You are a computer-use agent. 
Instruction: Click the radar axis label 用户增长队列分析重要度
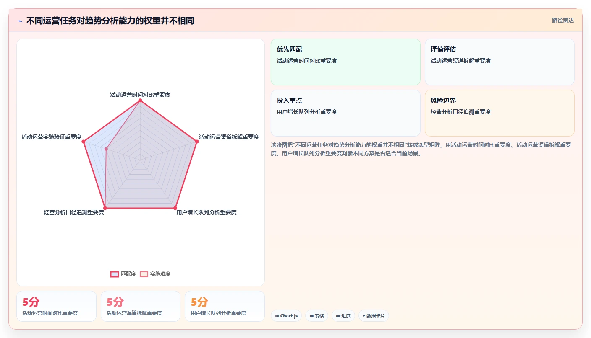click(x=207, y=212)
